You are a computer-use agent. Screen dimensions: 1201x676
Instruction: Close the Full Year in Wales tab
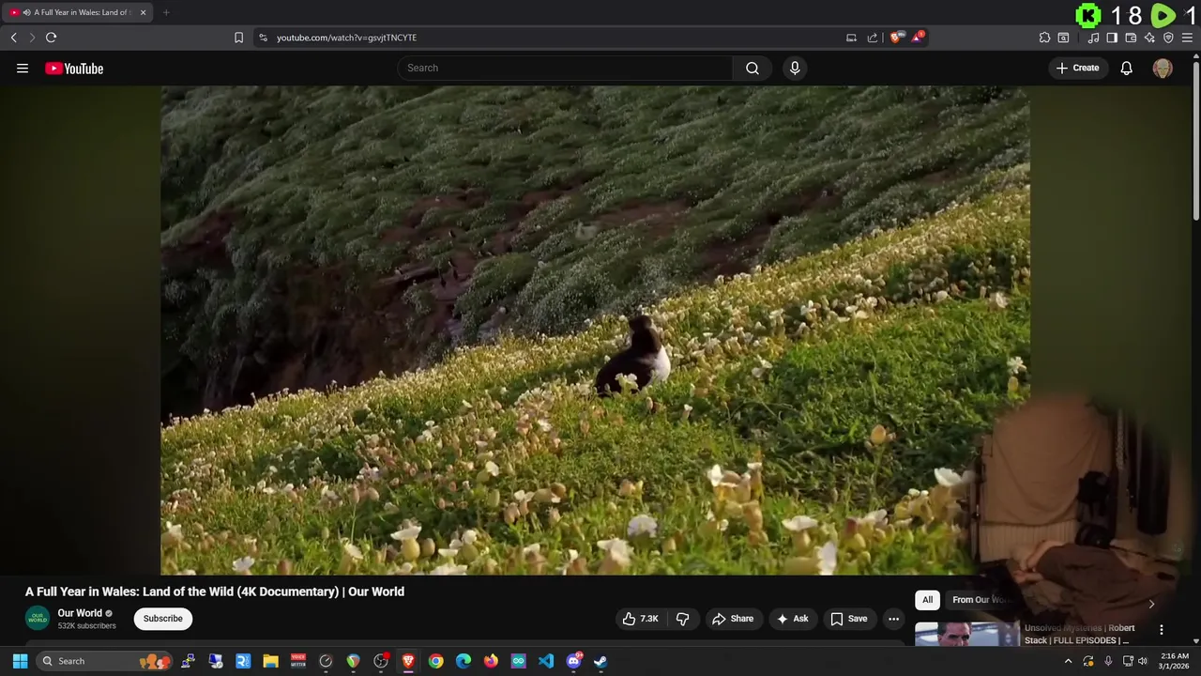143,12
